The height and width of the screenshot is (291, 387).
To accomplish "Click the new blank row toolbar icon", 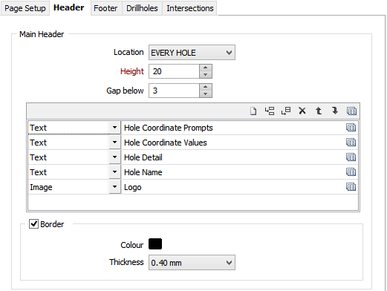I will 253,111.
